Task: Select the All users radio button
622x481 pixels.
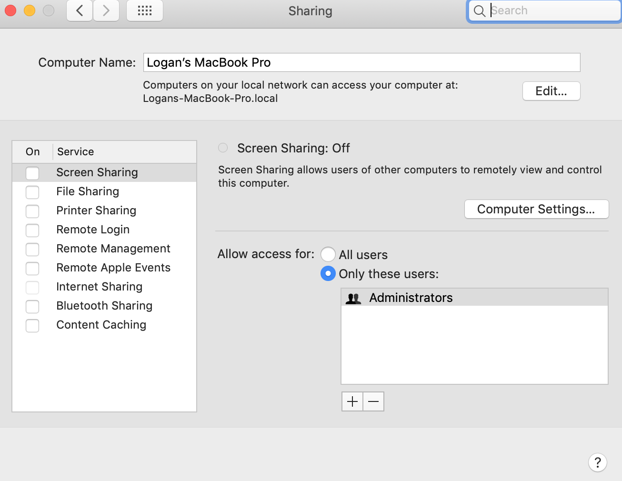Action: tap(328, 254)
